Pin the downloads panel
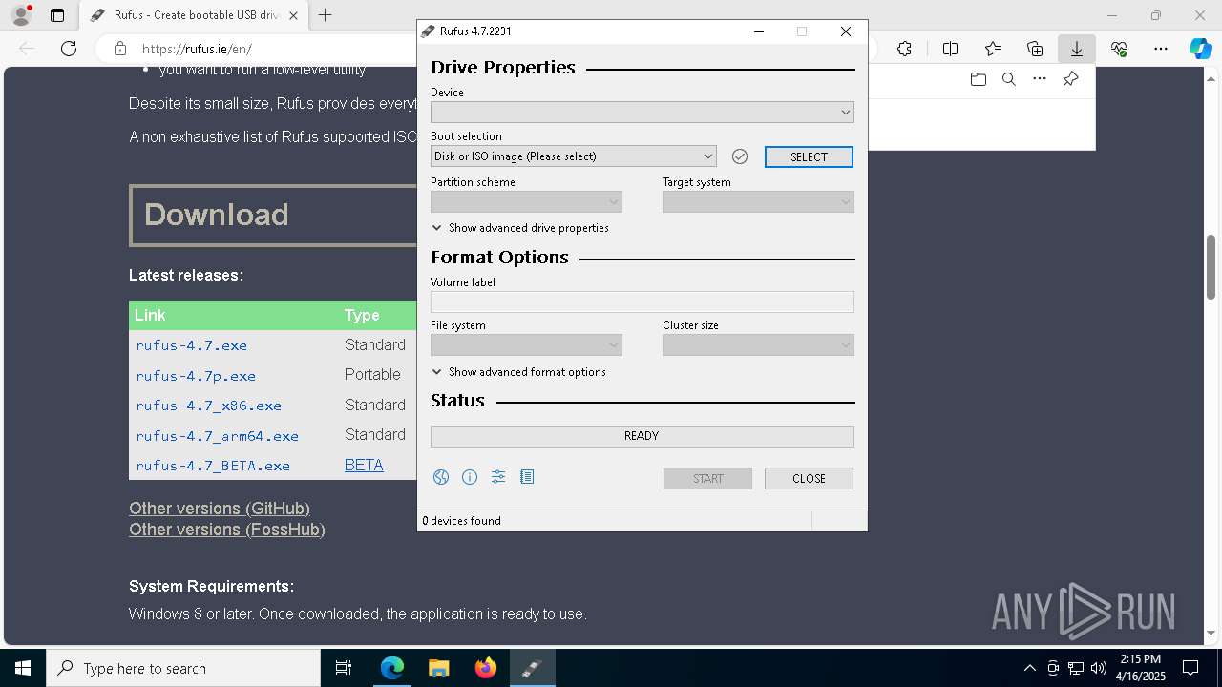The width and height of the screenshot is (1222, 687). (x=1070, y=79)
